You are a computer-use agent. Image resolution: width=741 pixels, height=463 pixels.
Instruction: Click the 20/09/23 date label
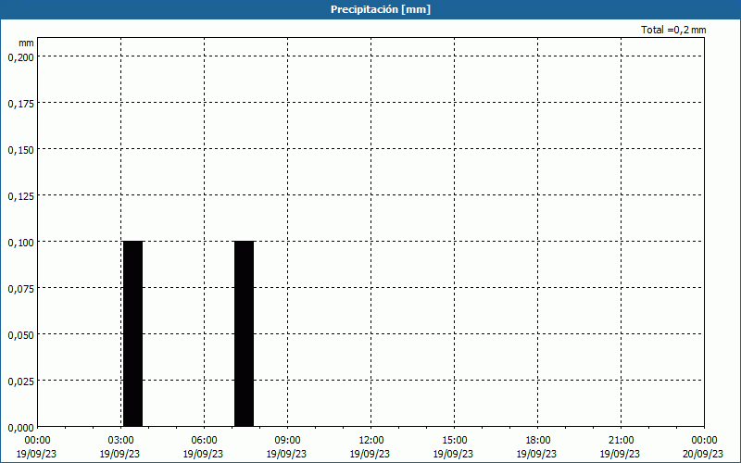click(x=703, y=454)
